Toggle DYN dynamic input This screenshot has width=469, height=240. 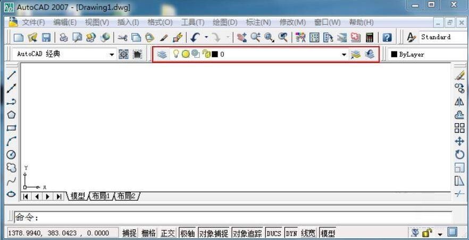(291, 233)
